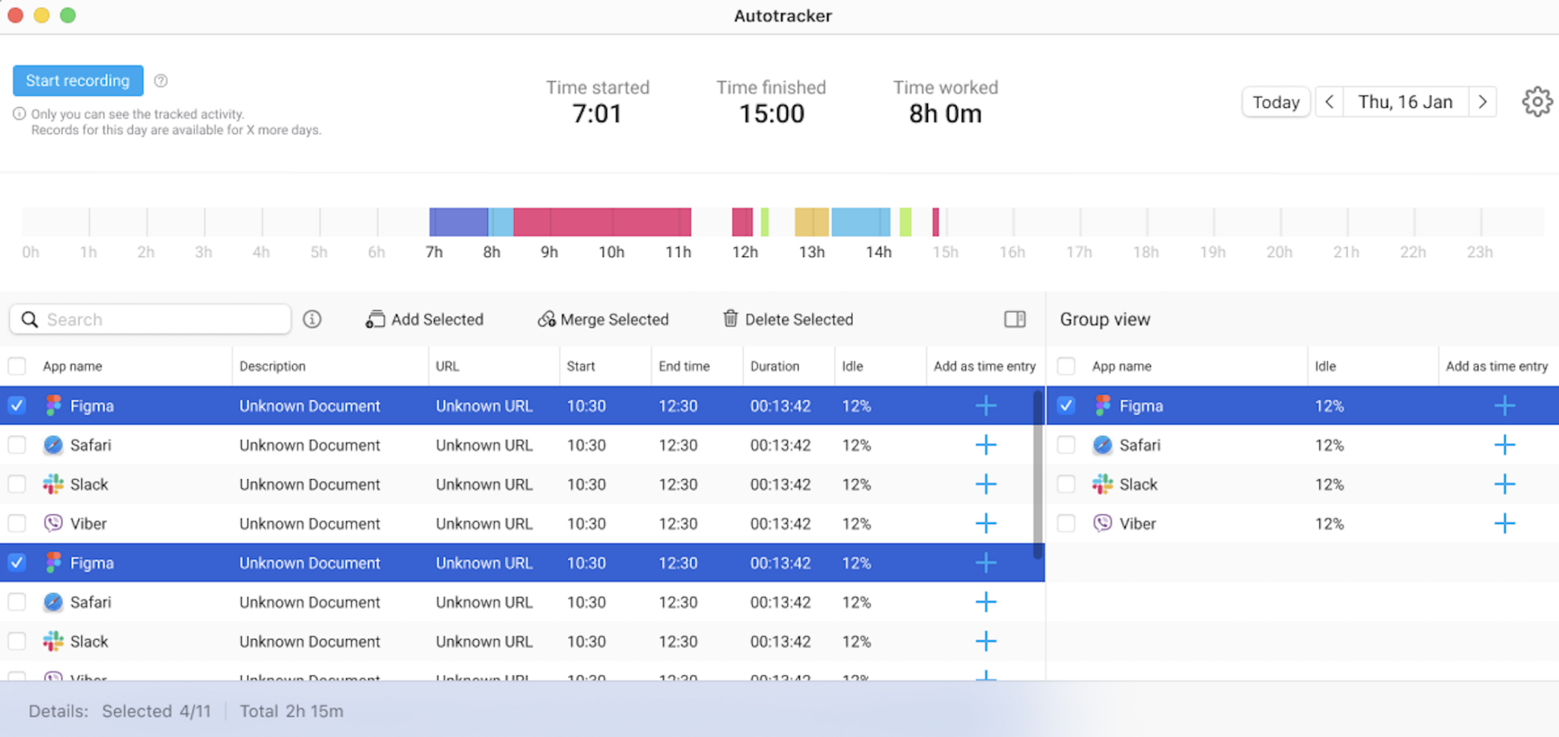Check the first Safari row checkbox

pos(17,445)
